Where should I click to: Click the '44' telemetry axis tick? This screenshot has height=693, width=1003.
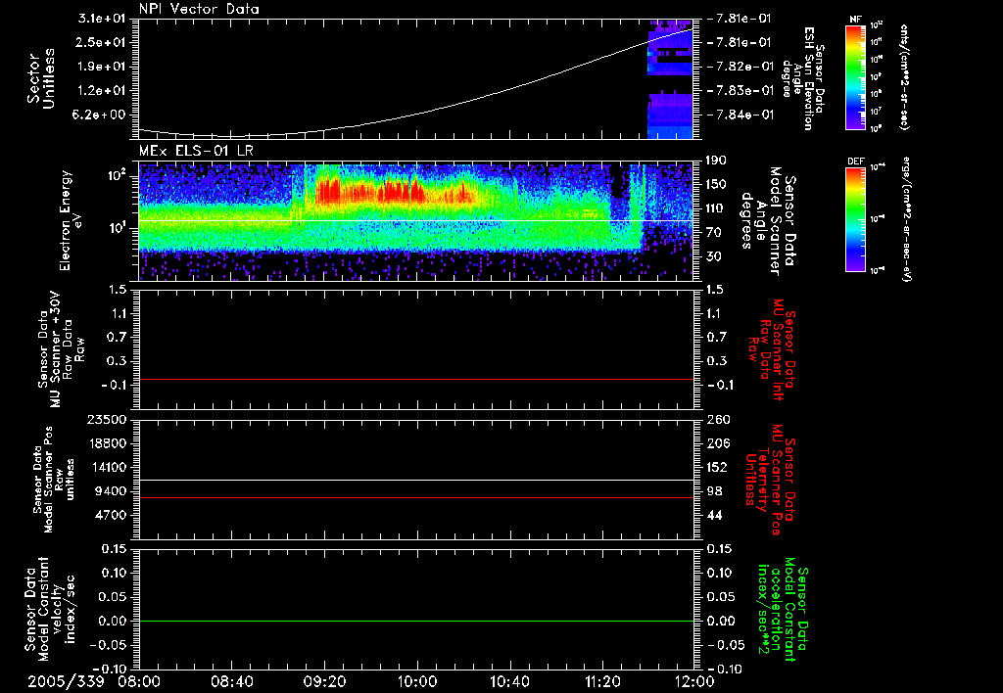[714, 515]
